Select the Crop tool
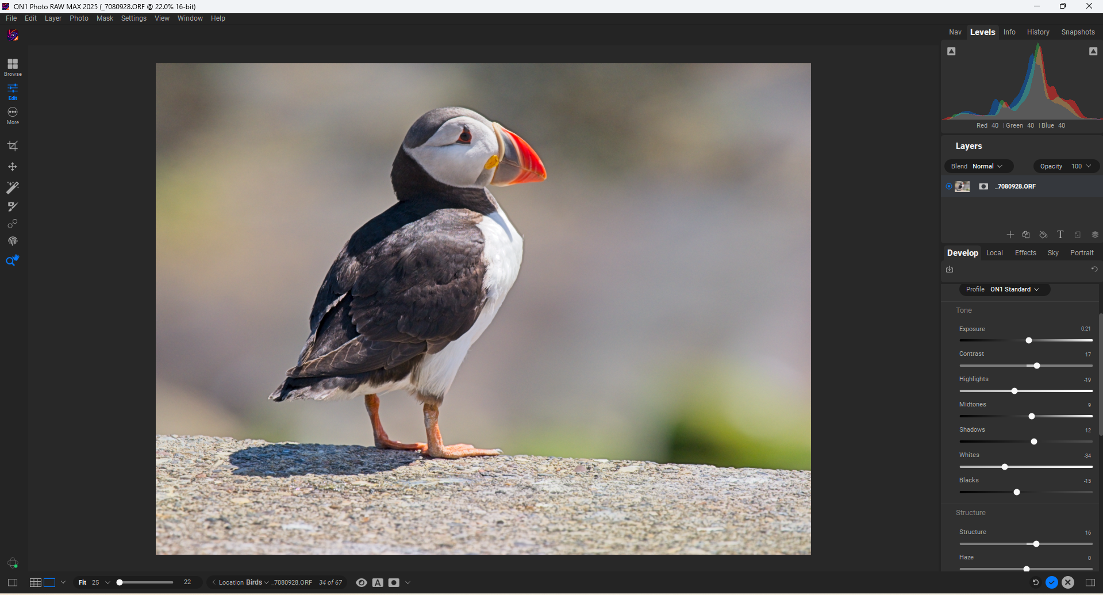Image resolution: width=1103 pixels, height=595 pixels. (x=12, y=145)
